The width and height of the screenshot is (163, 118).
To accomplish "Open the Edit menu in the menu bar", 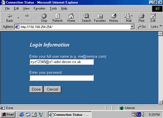I will (16, 9).
